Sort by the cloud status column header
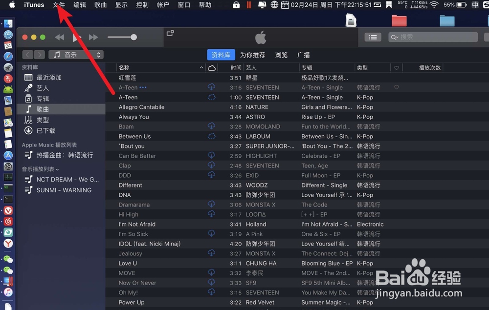 pos(211,68)
